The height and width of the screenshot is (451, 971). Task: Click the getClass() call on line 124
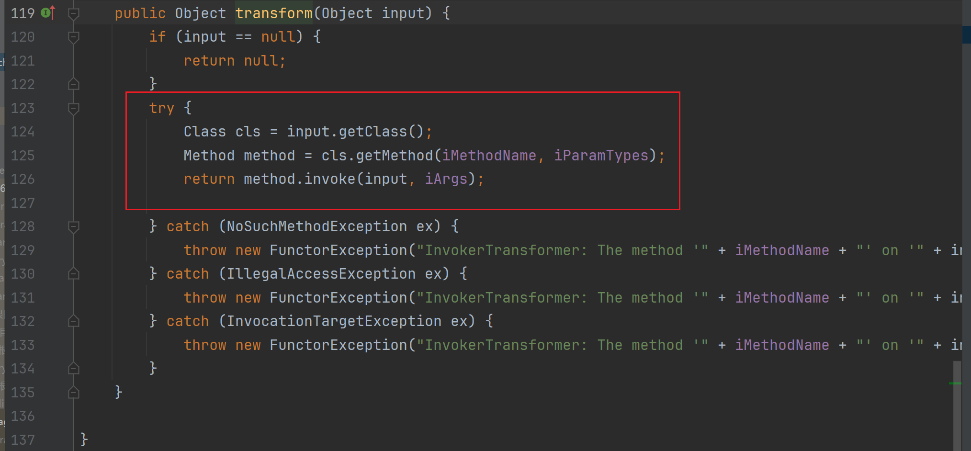tap(381, 132)
